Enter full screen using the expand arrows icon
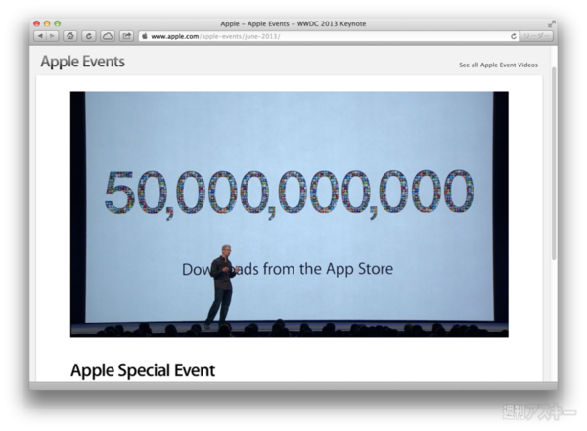This screenshot has height=431, width=587. [x=551, y=23]
